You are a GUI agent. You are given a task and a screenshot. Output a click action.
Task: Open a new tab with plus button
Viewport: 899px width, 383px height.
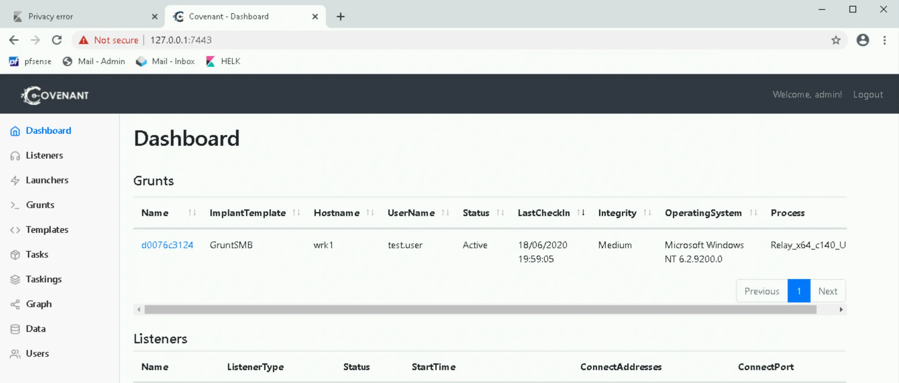click(x=341, y=16)
